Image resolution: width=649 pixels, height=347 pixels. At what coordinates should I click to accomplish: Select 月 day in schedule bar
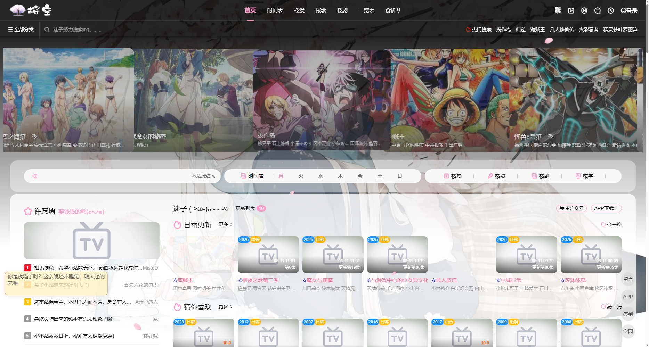click(281, 176)
